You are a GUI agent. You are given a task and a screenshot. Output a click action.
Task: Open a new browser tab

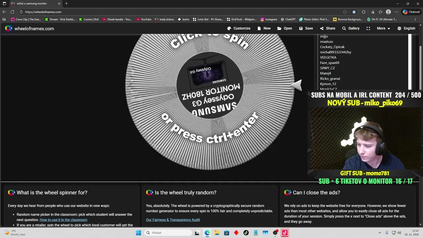(66, 4)
